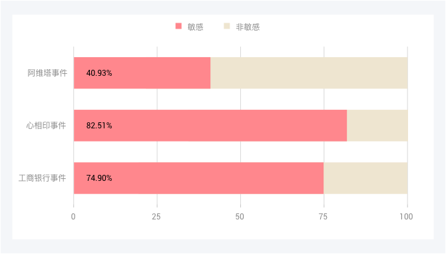Screen dimensions: 446x254
Task: Select the beige 阿维塔事件 bar segment
Action: pos(309,73)
